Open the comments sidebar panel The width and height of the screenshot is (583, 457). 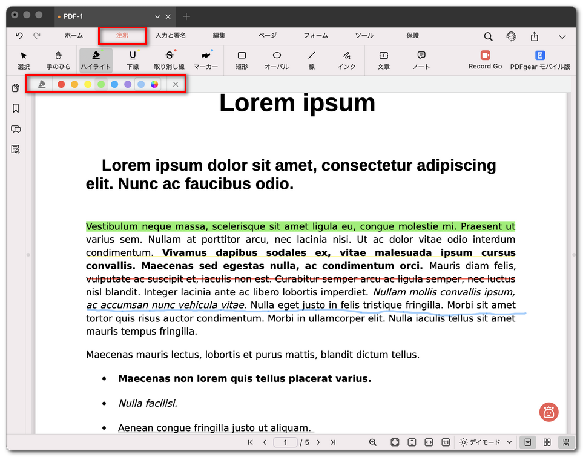pyautogui.click(x=16, y=129)
